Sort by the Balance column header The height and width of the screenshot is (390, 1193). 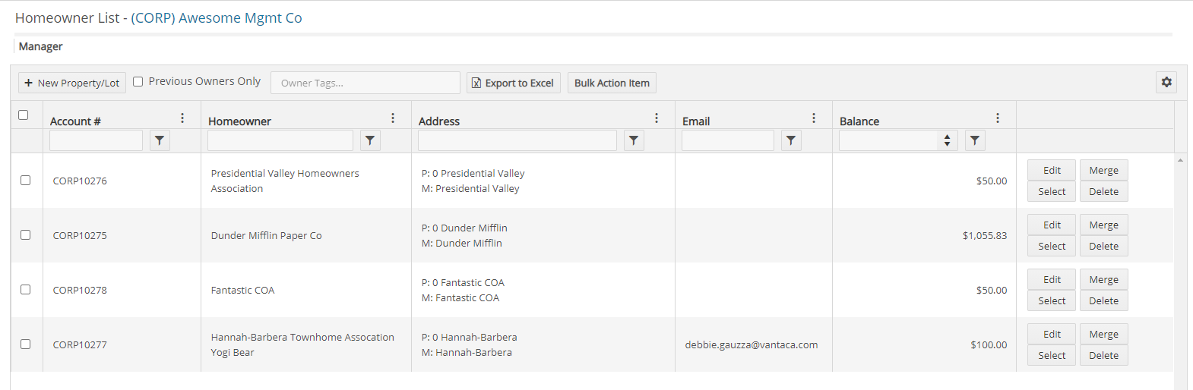click(859, 121)
